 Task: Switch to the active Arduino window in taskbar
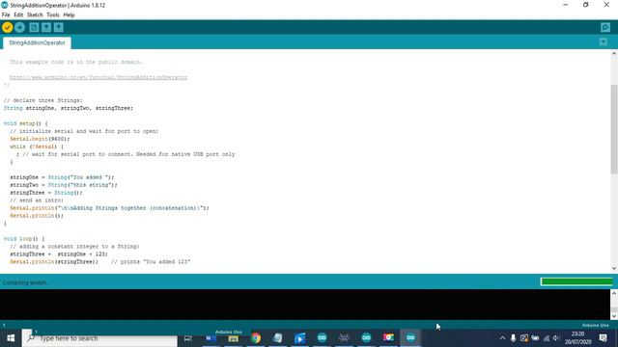tap(410, 338)
